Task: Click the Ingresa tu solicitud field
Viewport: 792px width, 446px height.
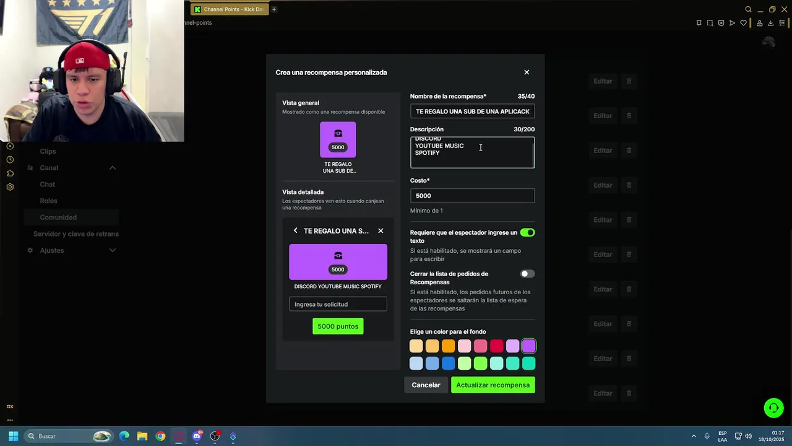Action: click(x=338, y=304)
